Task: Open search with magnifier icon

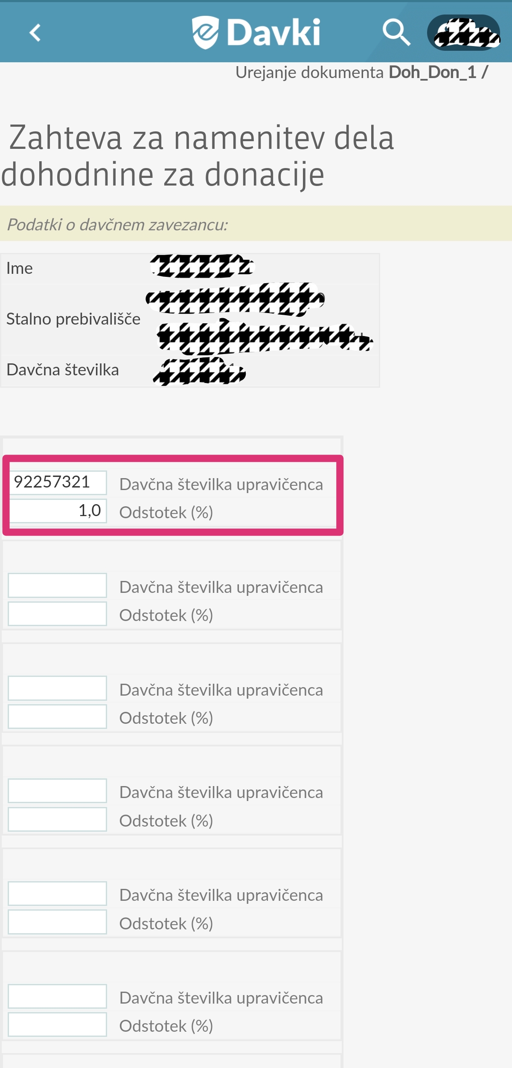Action: coord(396,32)
